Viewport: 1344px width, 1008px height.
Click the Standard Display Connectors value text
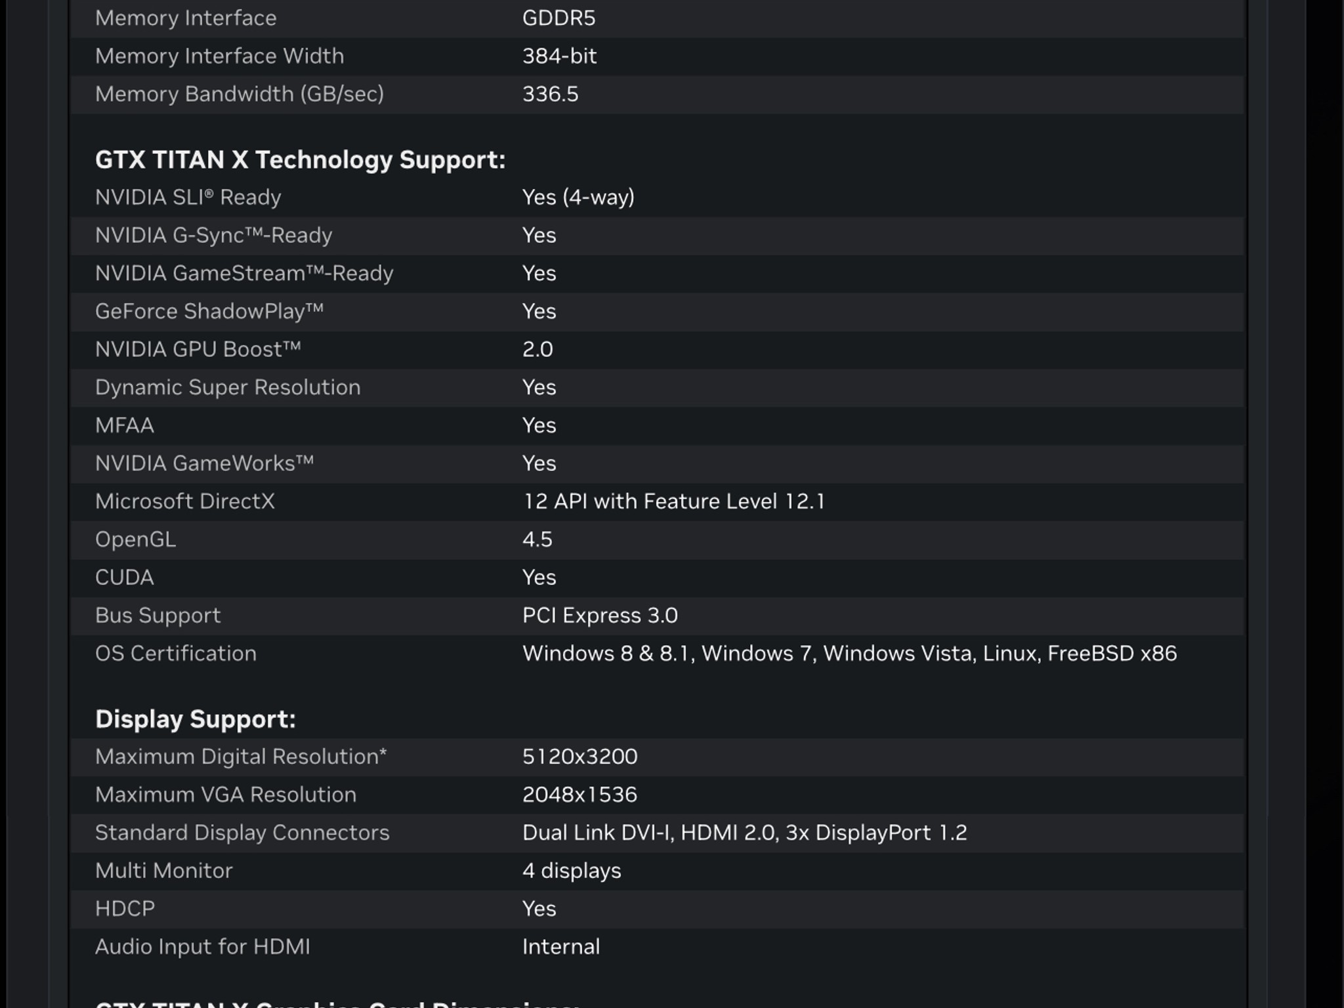click(x=744, y=833)
